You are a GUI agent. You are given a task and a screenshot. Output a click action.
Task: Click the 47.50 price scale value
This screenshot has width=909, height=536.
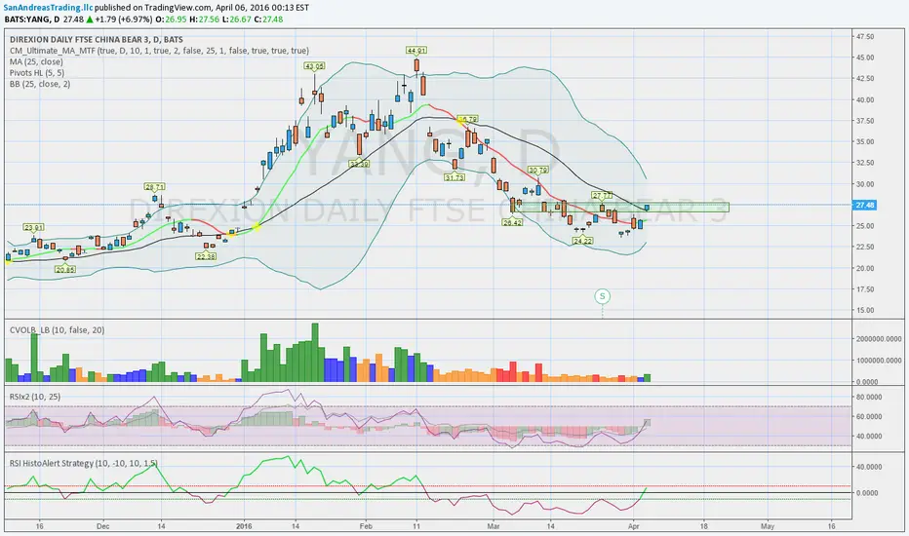click(865, 36)
